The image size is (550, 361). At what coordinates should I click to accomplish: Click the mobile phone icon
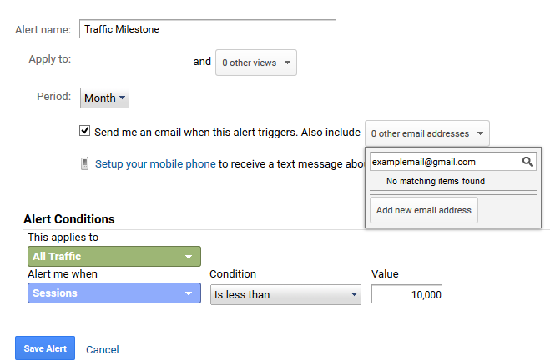tap(84, 163)
